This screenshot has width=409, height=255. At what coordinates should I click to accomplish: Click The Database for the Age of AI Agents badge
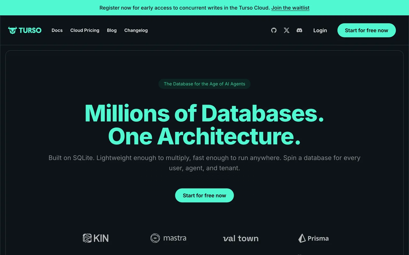coord(204,84)
